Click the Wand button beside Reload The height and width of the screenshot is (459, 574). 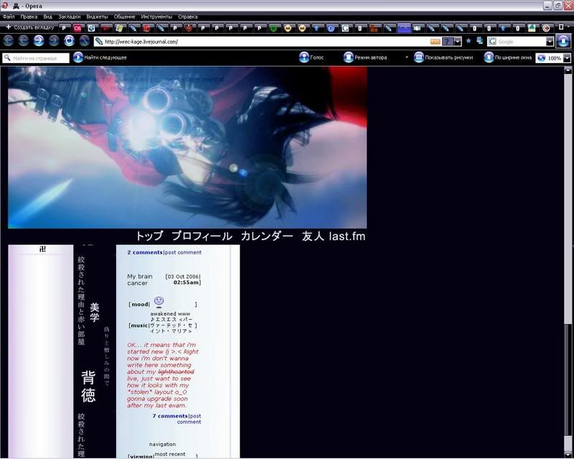84,41
